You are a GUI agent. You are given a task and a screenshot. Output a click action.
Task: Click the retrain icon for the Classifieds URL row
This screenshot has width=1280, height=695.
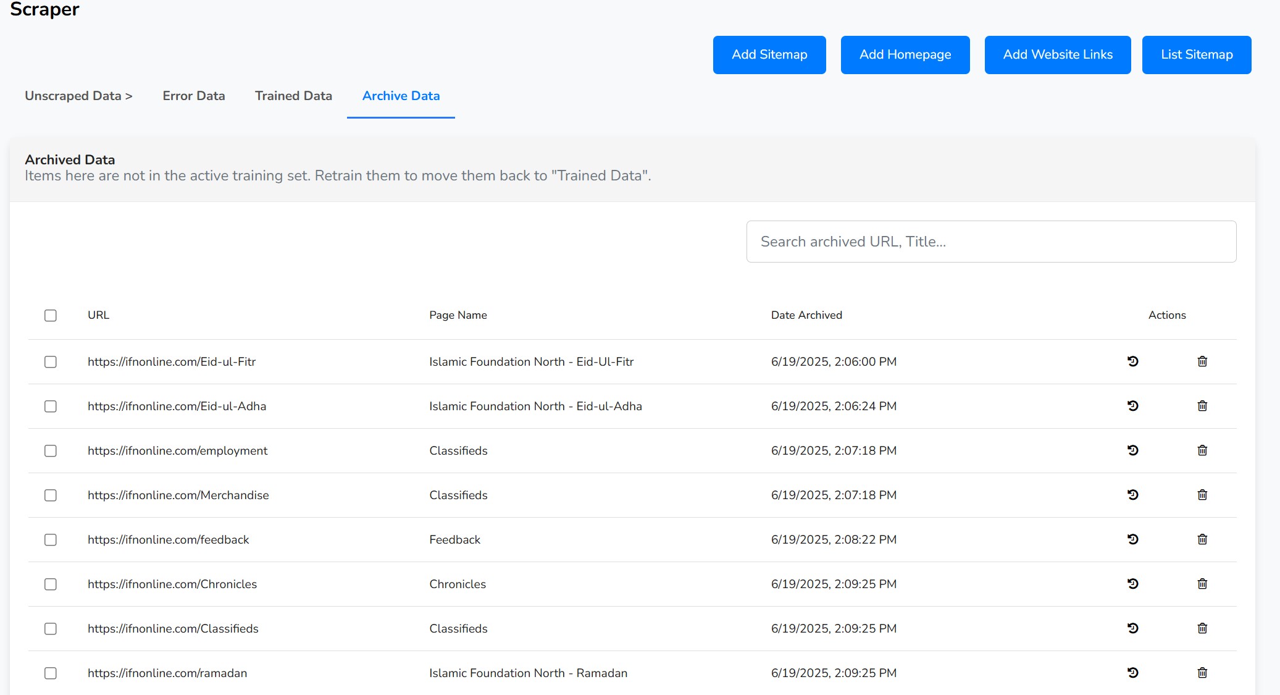pyautogui.click(x=1132, y=628)
